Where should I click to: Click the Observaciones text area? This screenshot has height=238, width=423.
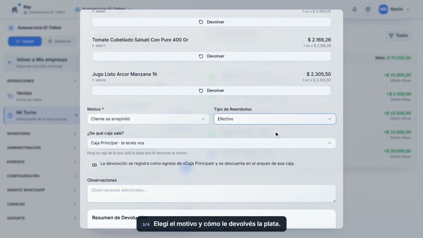(211, 193)
